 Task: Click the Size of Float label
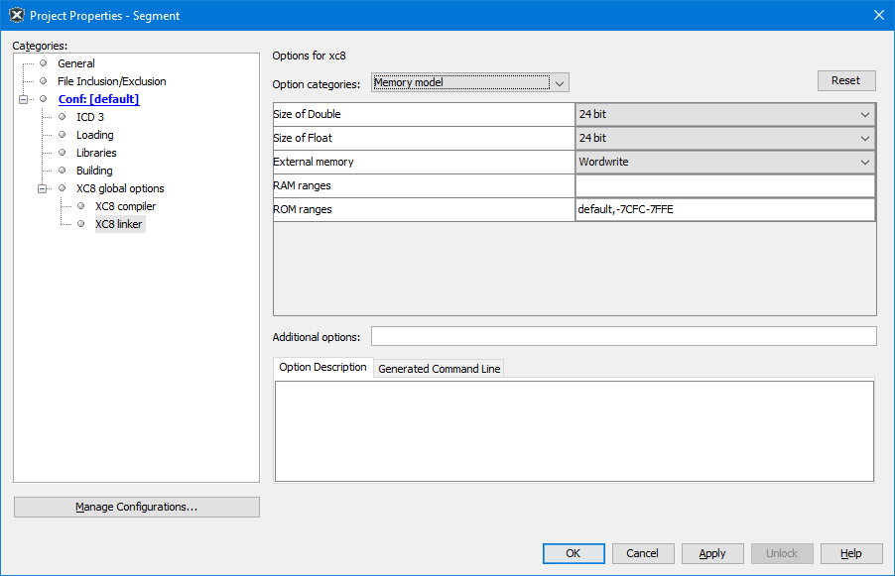pos(303,138)
